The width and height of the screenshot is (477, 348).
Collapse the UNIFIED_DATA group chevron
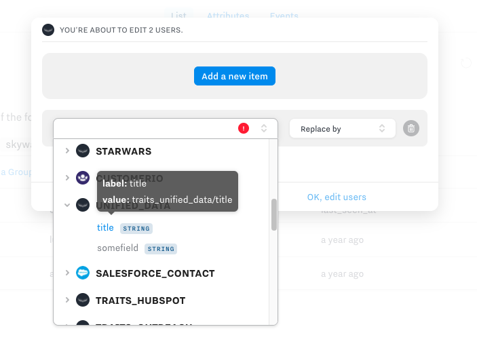tap(67, 205)
